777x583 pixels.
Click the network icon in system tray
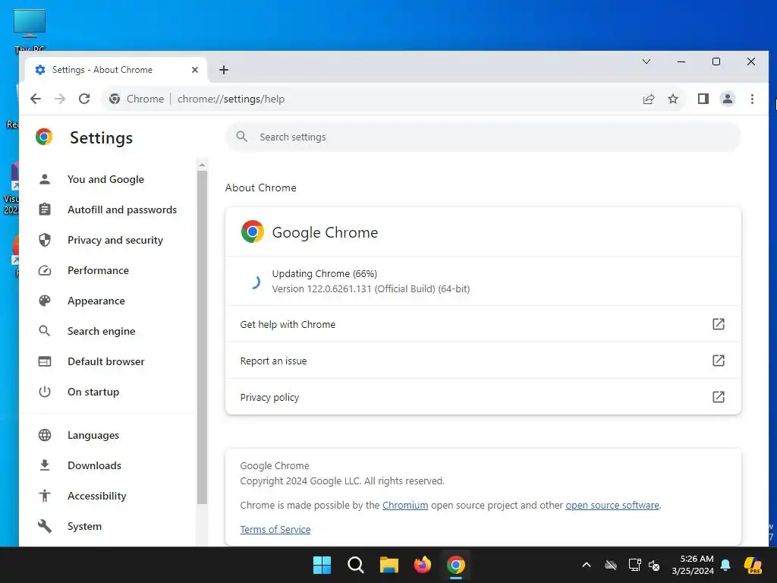(634, 565)
